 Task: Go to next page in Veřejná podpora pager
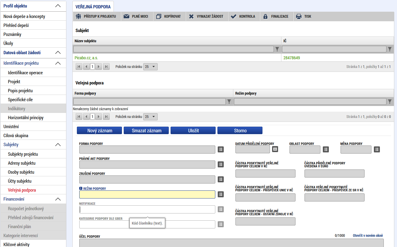click(x=99, y=117)
